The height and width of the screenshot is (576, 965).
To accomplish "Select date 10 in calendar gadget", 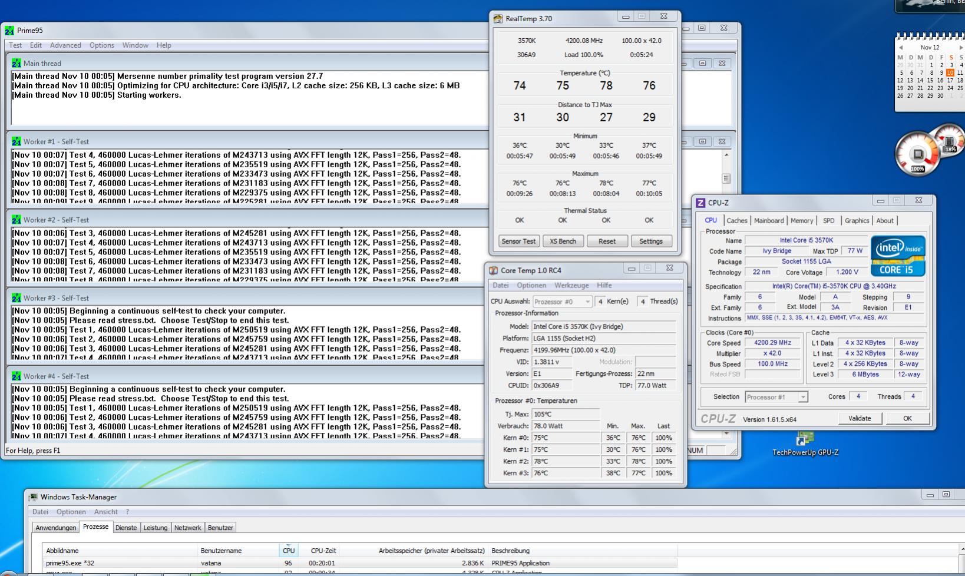I will tap(950, 73).
